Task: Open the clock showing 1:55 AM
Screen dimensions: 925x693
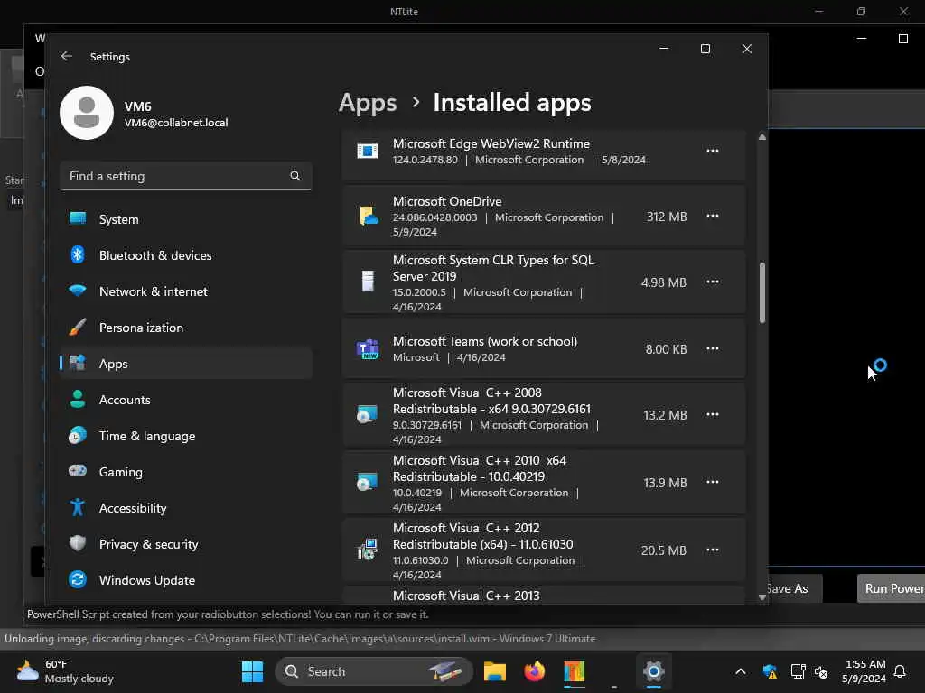Action: 864,671
